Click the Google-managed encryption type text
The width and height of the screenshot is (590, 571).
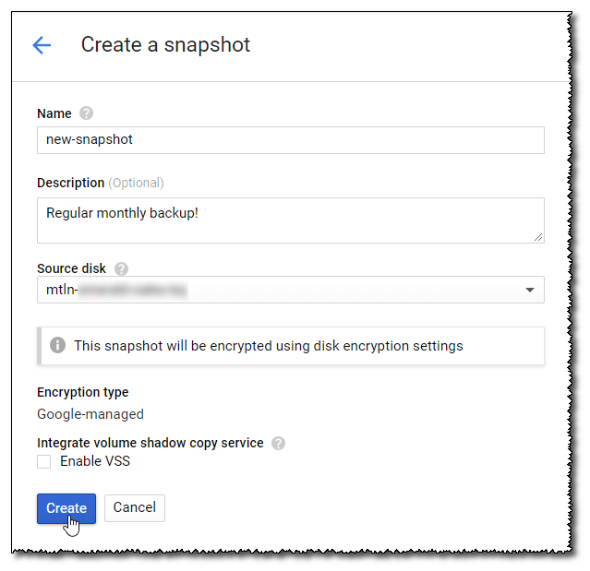pyautogui.click(x=90, y=414)
